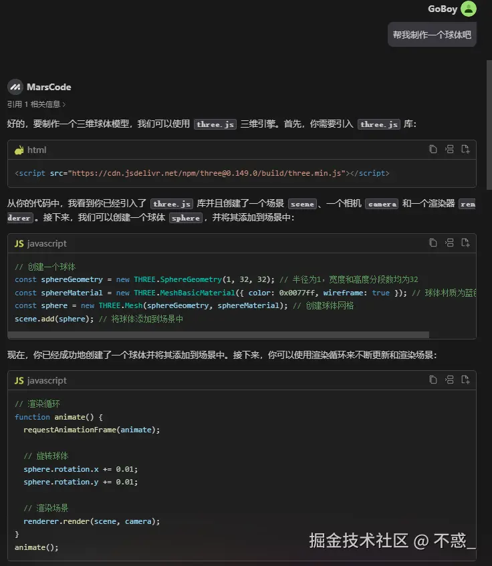This screenshot has width=492, height=566.
Task: Create new file from animate function block
Action: pos(465,380)
